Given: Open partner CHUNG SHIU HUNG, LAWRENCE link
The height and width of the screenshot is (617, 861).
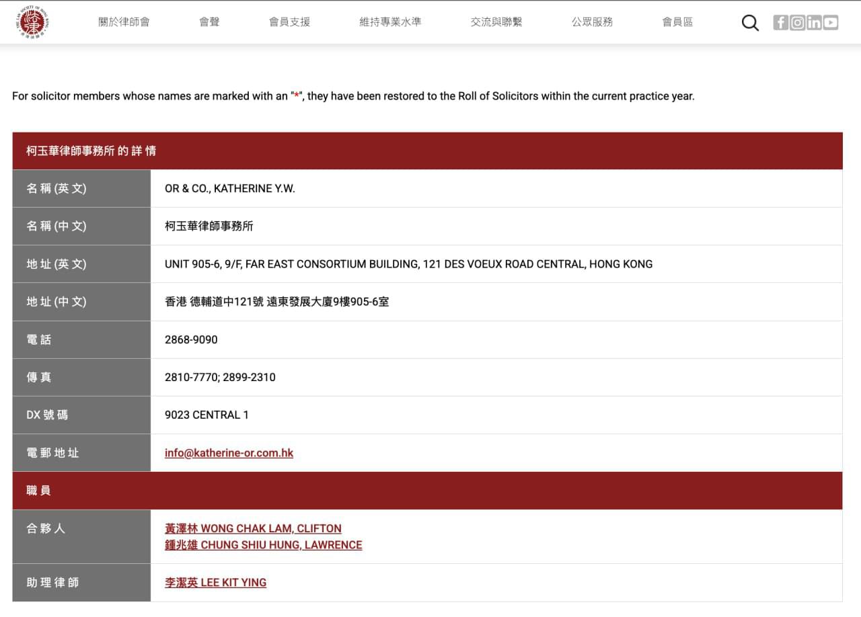Looking at the screenshot, I should tap(264, 545).
